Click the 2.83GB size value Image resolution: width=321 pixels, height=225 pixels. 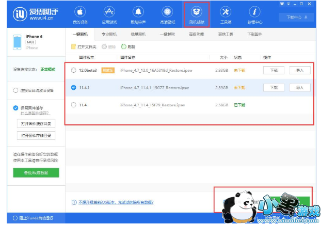[221, 70]
